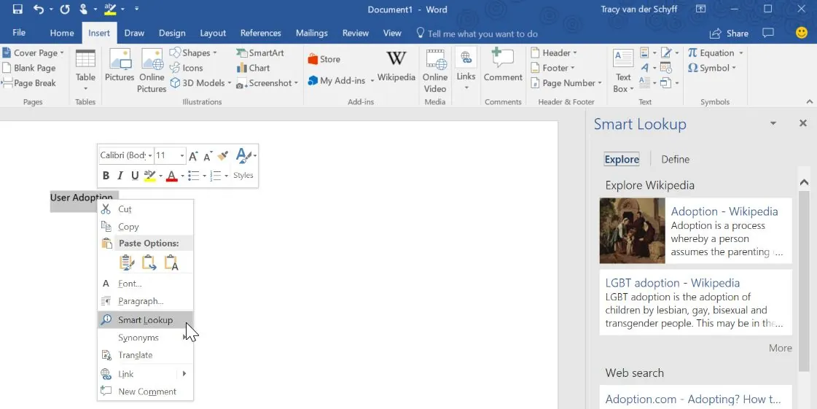
Task: Switch to the Home ribbon tab
Action: pos(62,33)
